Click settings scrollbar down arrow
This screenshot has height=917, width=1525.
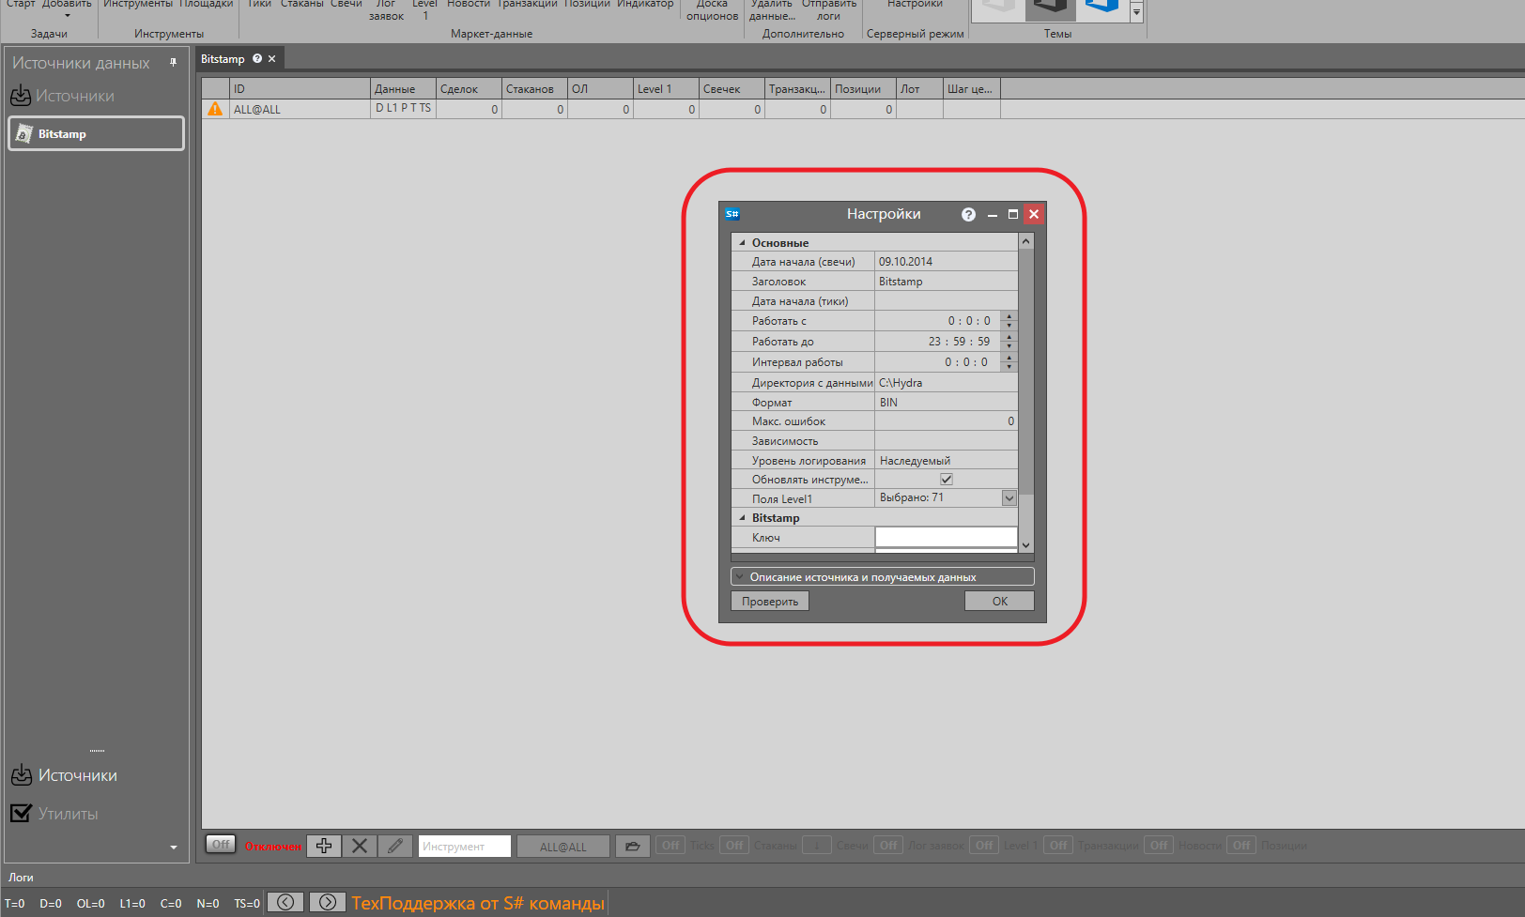[1025, 545]
